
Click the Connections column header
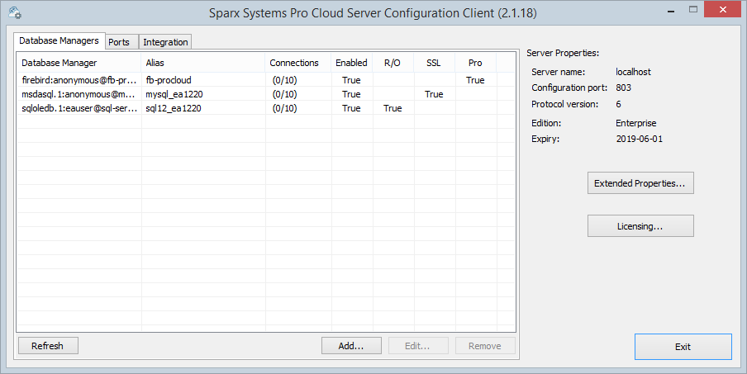(x=294, y=63)
